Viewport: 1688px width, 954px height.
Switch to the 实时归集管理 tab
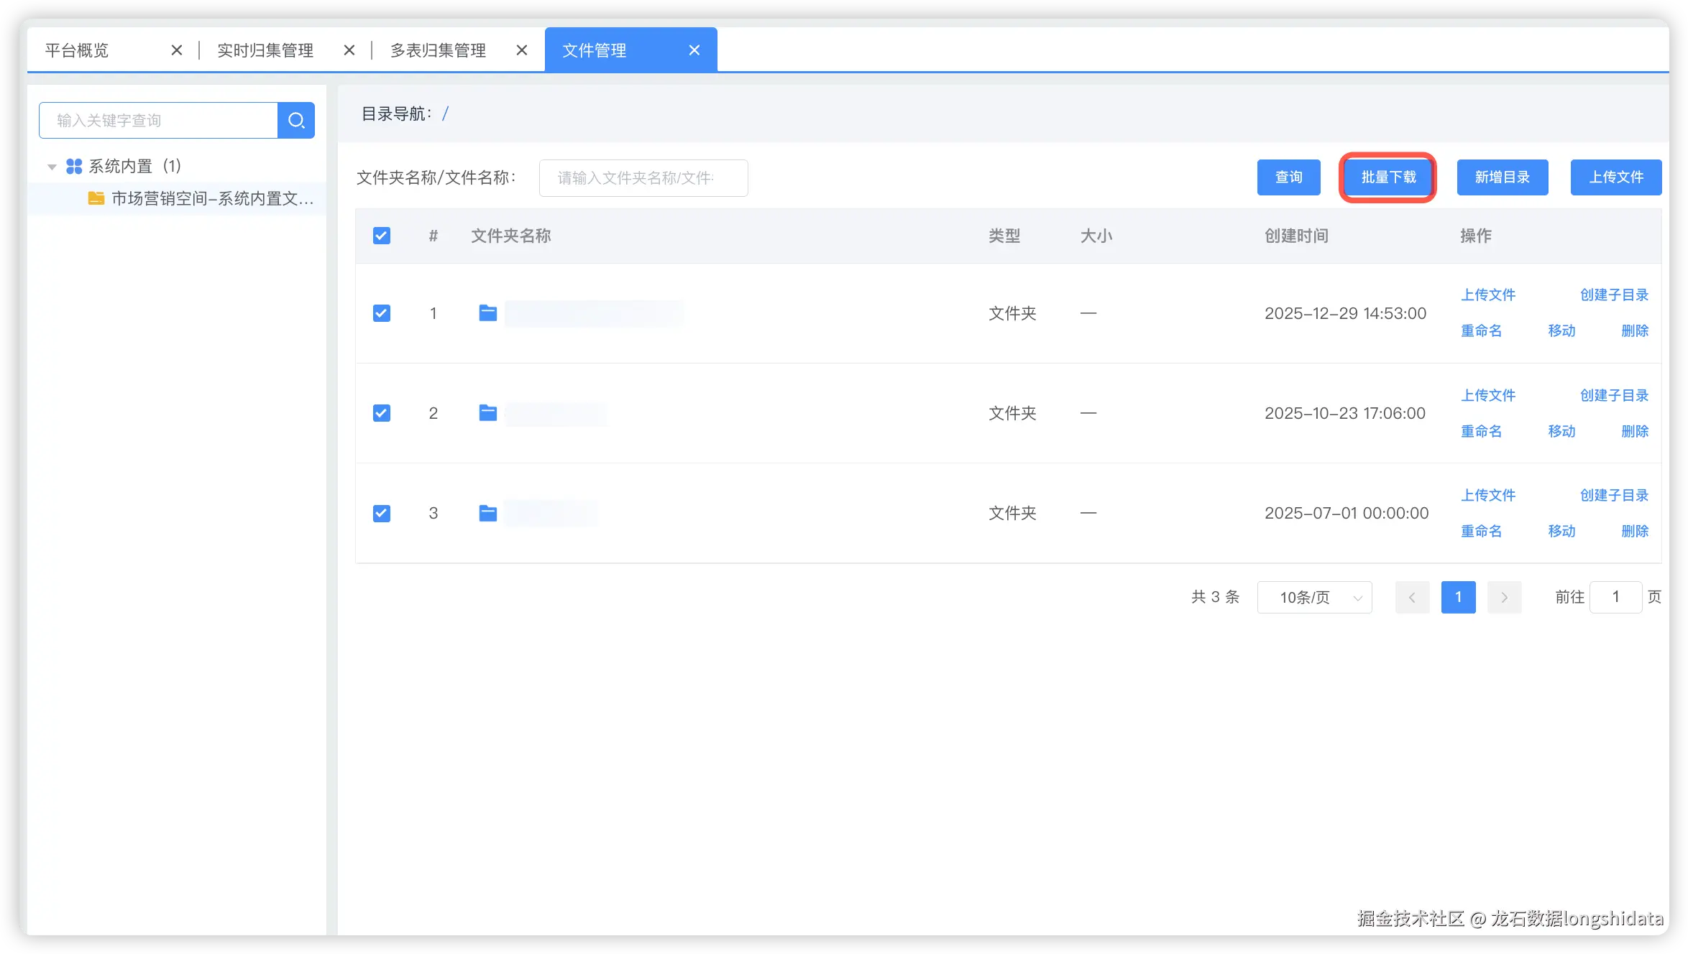[x=265, y=50]
